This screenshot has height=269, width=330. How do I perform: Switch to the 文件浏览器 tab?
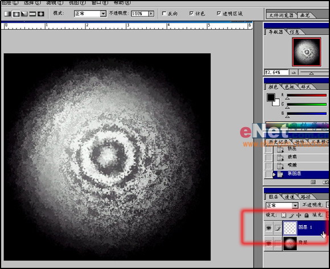point(281,15)
